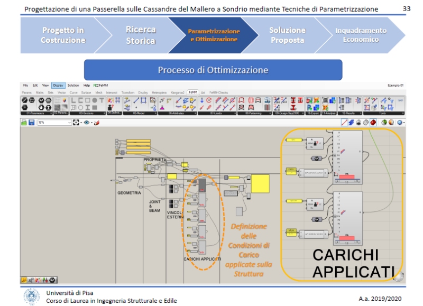Image resolution: width=423 pixels, height=306 pixels.
Task: Click the Save document icon
Action: coord(32,123)
